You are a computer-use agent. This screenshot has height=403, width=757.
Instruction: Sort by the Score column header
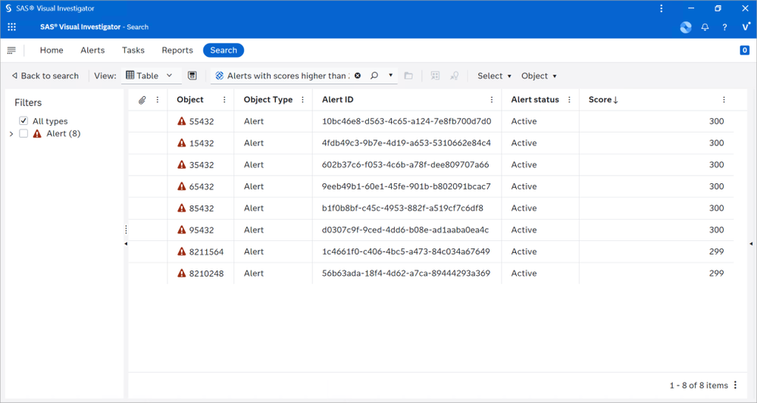[603, 100]
